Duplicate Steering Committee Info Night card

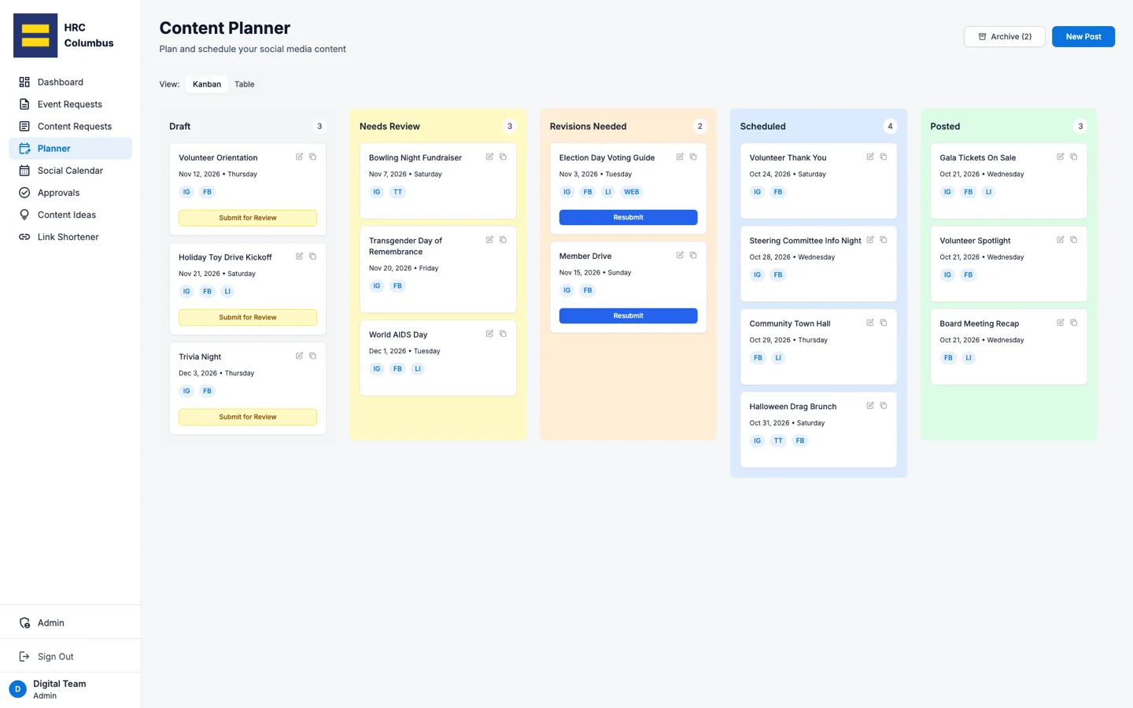click(884, 240)
